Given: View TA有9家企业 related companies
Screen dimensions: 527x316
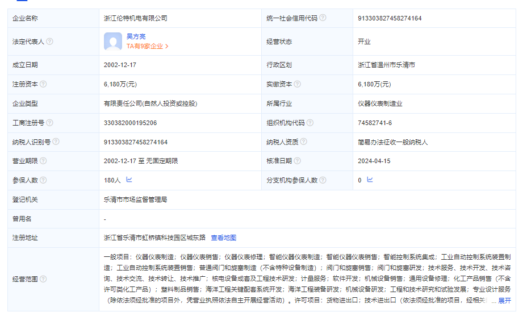Looking at the screenshot, I should pos(147,46).
